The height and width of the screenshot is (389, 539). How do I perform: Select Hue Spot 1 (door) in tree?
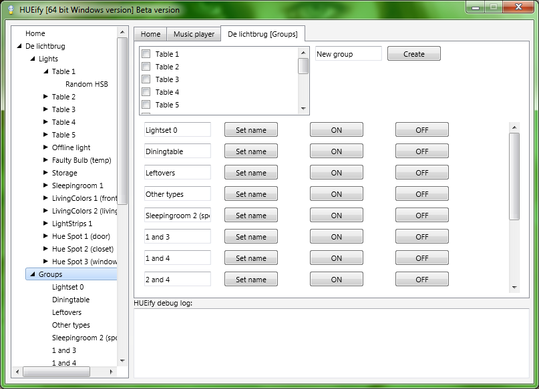[x=81, y=236]
